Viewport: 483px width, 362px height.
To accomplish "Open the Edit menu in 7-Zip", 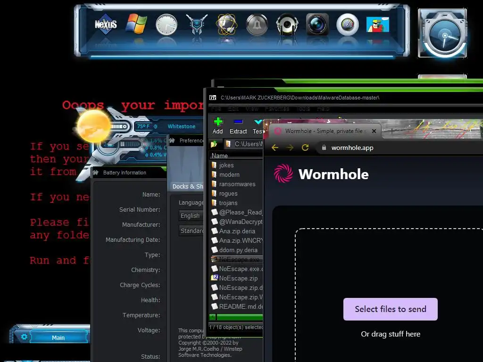I will (x=233, y=109).
